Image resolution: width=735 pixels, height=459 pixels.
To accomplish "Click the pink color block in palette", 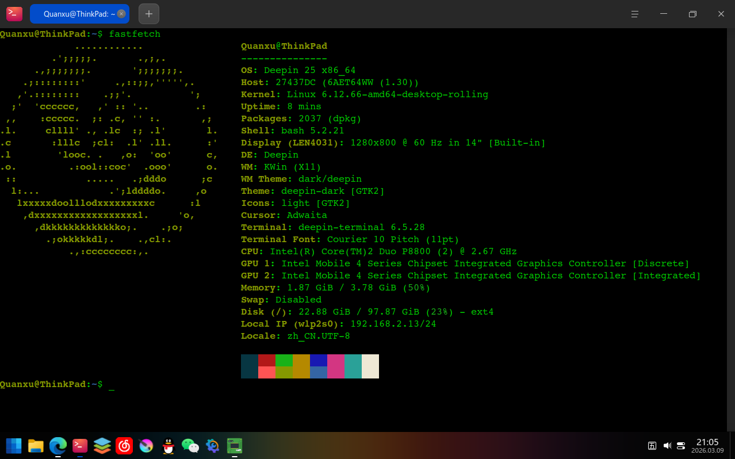I will [x=336, y=366].
